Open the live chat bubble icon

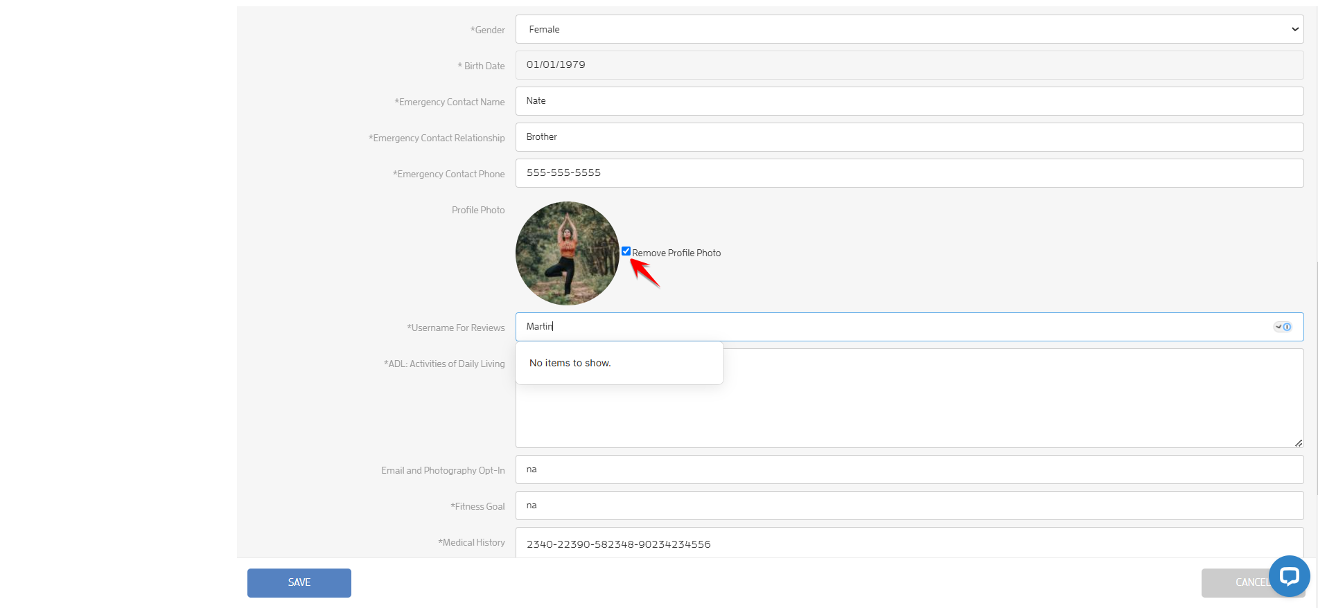point(1289,576)
